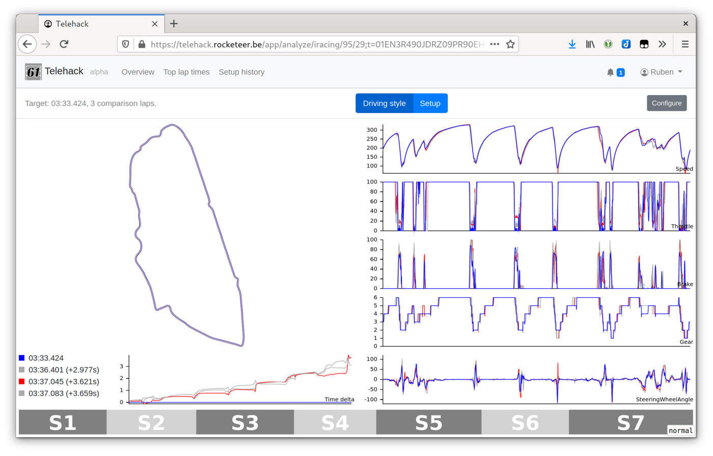Viewport: 713px width, 456px height.
Task: Open the Setup history page
Action: (x=241, y=72)
